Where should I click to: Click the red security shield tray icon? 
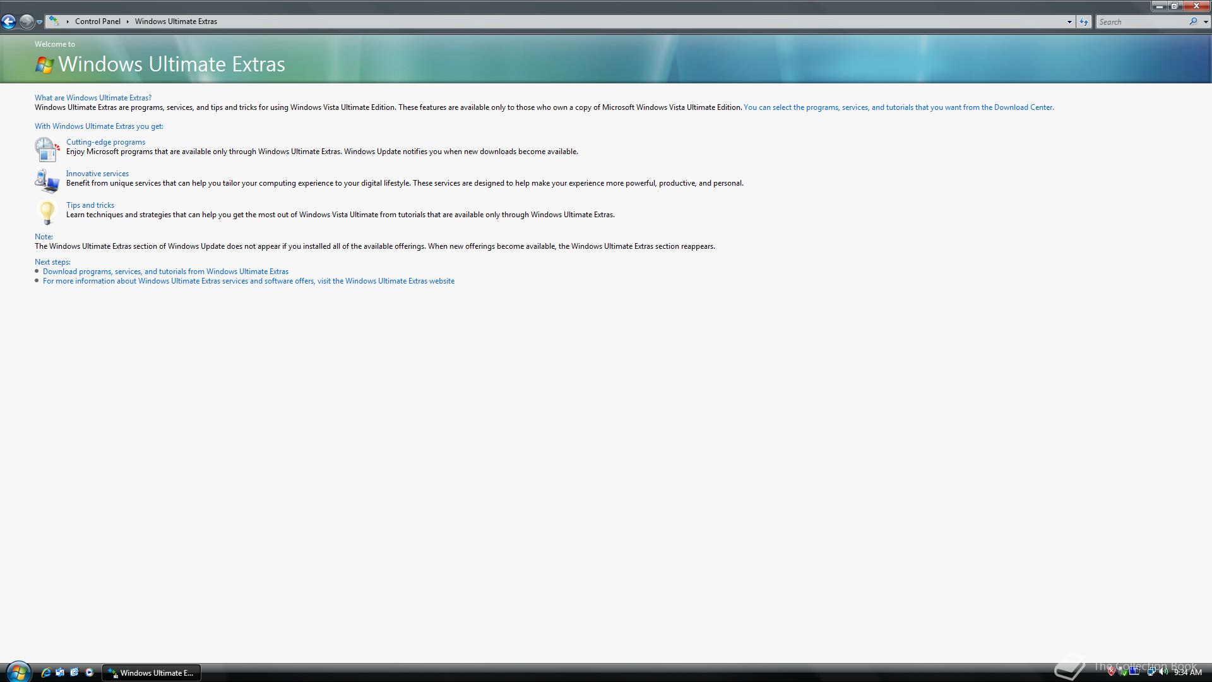1112,672
